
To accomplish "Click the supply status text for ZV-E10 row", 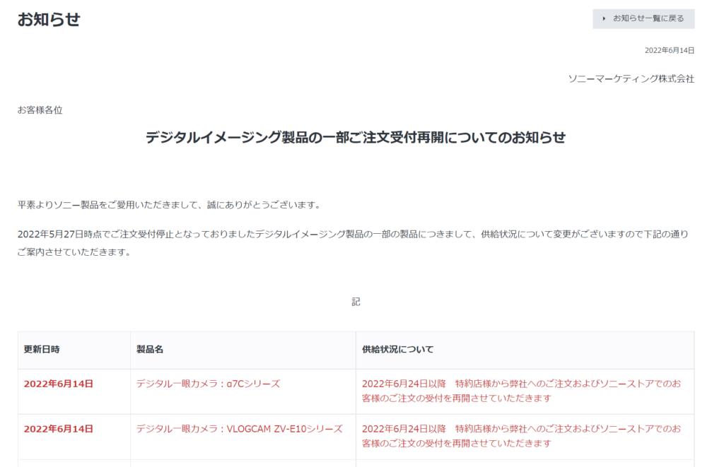I will click(521, 436).
